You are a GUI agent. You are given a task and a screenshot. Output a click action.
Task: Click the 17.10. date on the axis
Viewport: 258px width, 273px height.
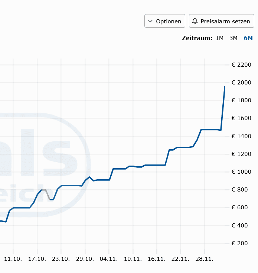[x=37, y=259]
